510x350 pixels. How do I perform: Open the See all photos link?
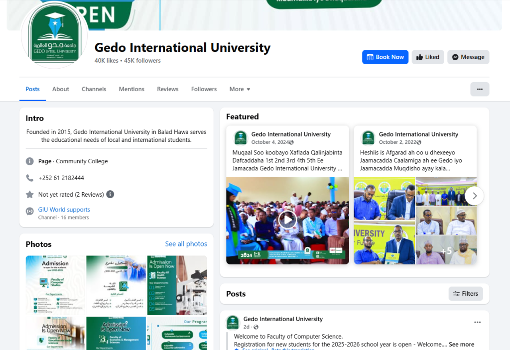pos(186,244)
